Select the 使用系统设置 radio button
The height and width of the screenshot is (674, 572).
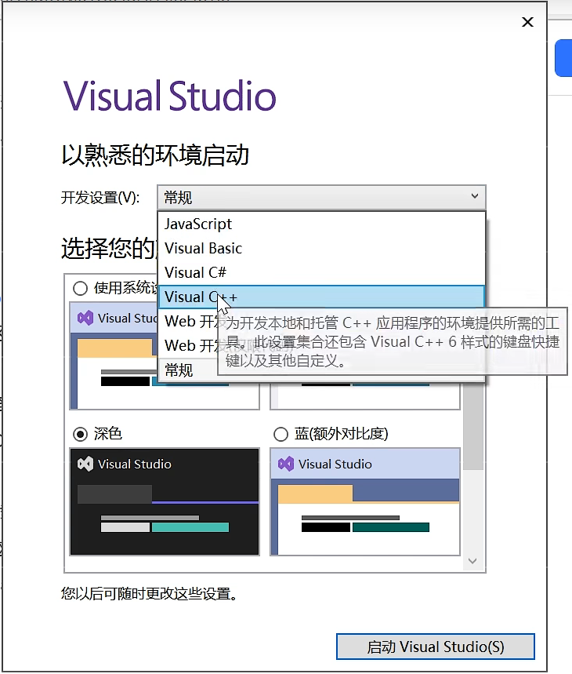[x=80, y=288]
